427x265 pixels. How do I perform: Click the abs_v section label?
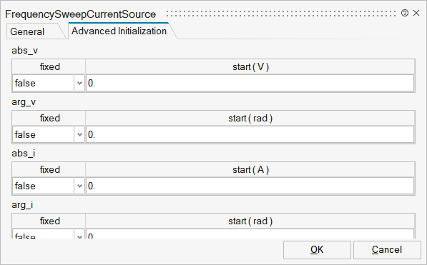(25, 51)
